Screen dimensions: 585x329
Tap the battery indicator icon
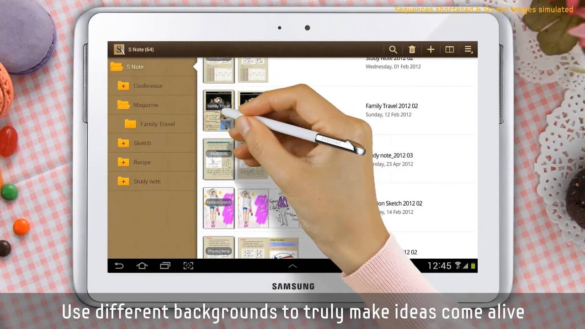point(473,266)
